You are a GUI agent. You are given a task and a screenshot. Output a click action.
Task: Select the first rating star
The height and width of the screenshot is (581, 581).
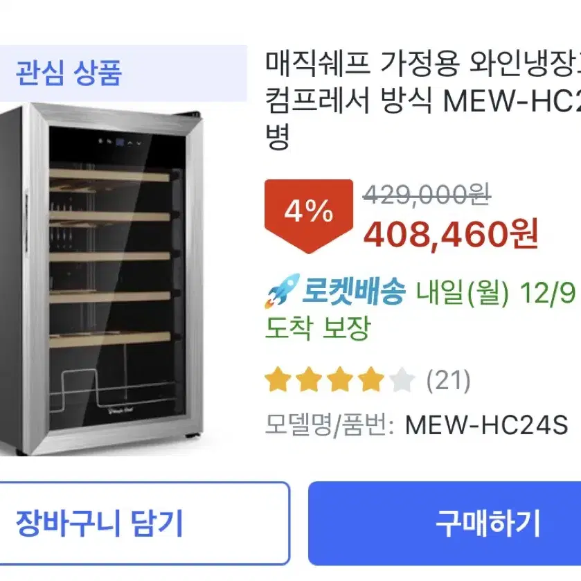click(x=278, y=379)
